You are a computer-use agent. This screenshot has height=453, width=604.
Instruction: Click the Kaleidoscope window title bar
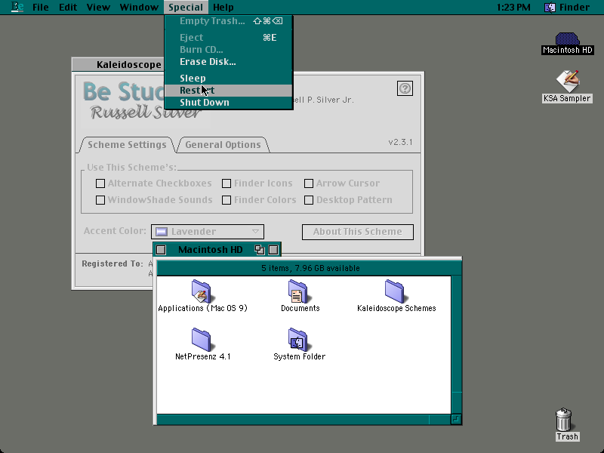click(118, 64)
